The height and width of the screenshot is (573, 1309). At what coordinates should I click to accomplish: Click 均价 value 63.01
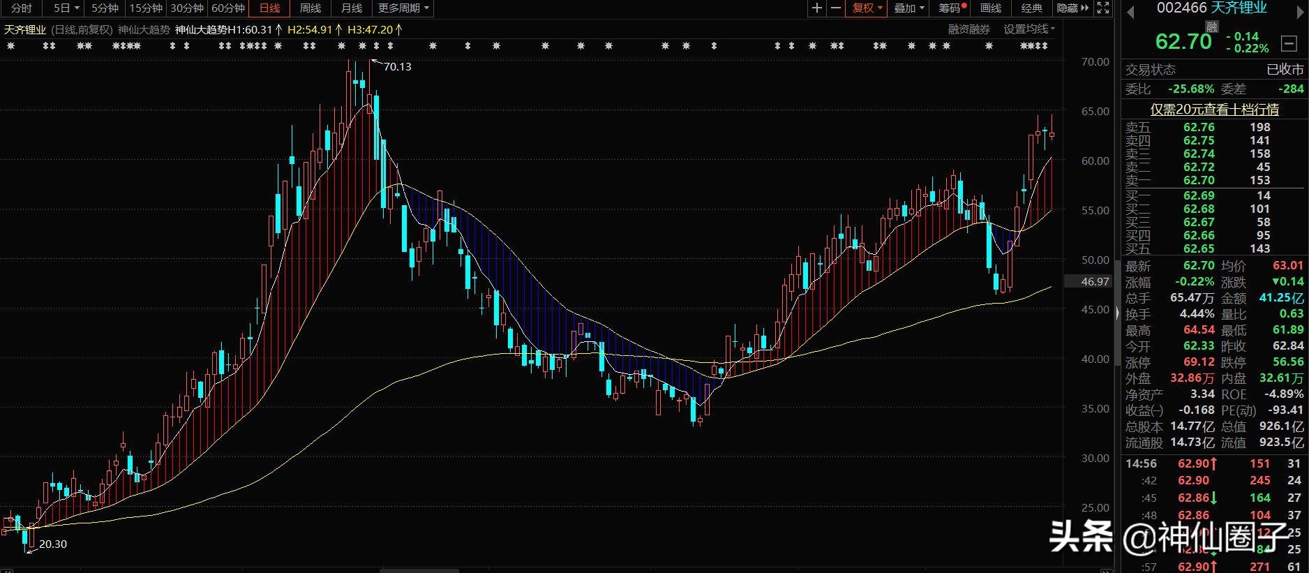click(x=1287, y=265)
